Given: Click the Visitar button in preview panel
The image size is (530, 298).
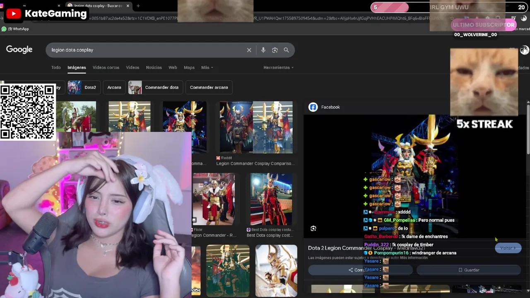Looking at the screenshot, I should (508, 248).
